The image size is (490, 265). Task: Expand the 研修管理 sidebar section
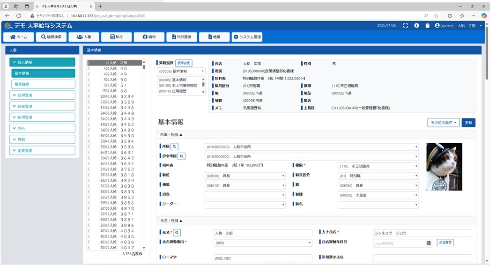pyautogui.click(x=42, y=106)
